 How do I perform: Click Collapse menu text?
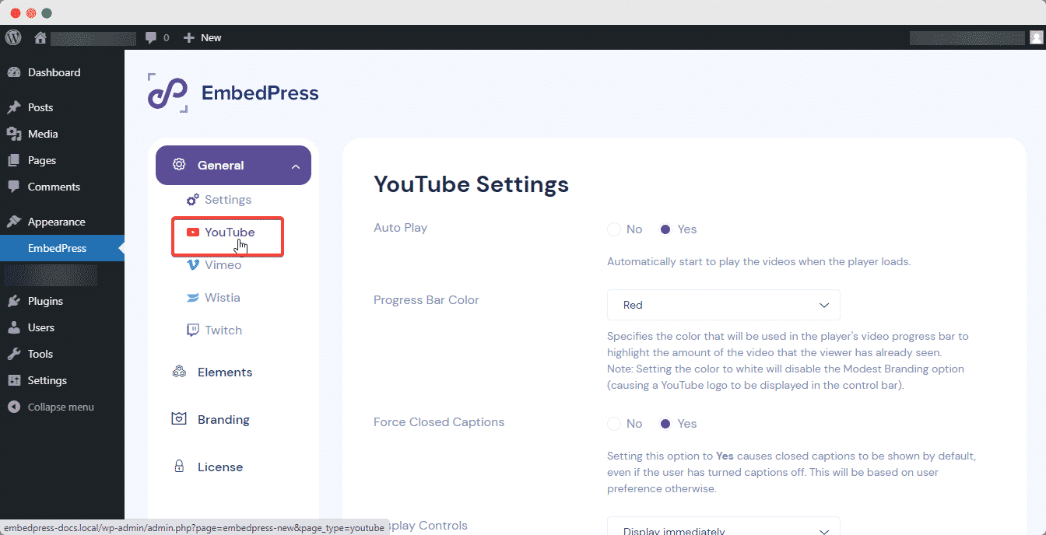[x=61, y=407]
